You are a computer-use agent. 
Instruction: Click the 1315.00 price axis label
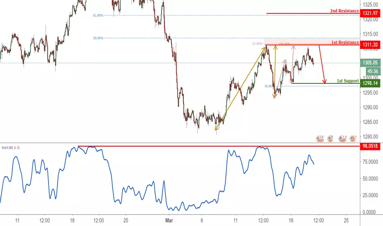[x=370, y=34]
